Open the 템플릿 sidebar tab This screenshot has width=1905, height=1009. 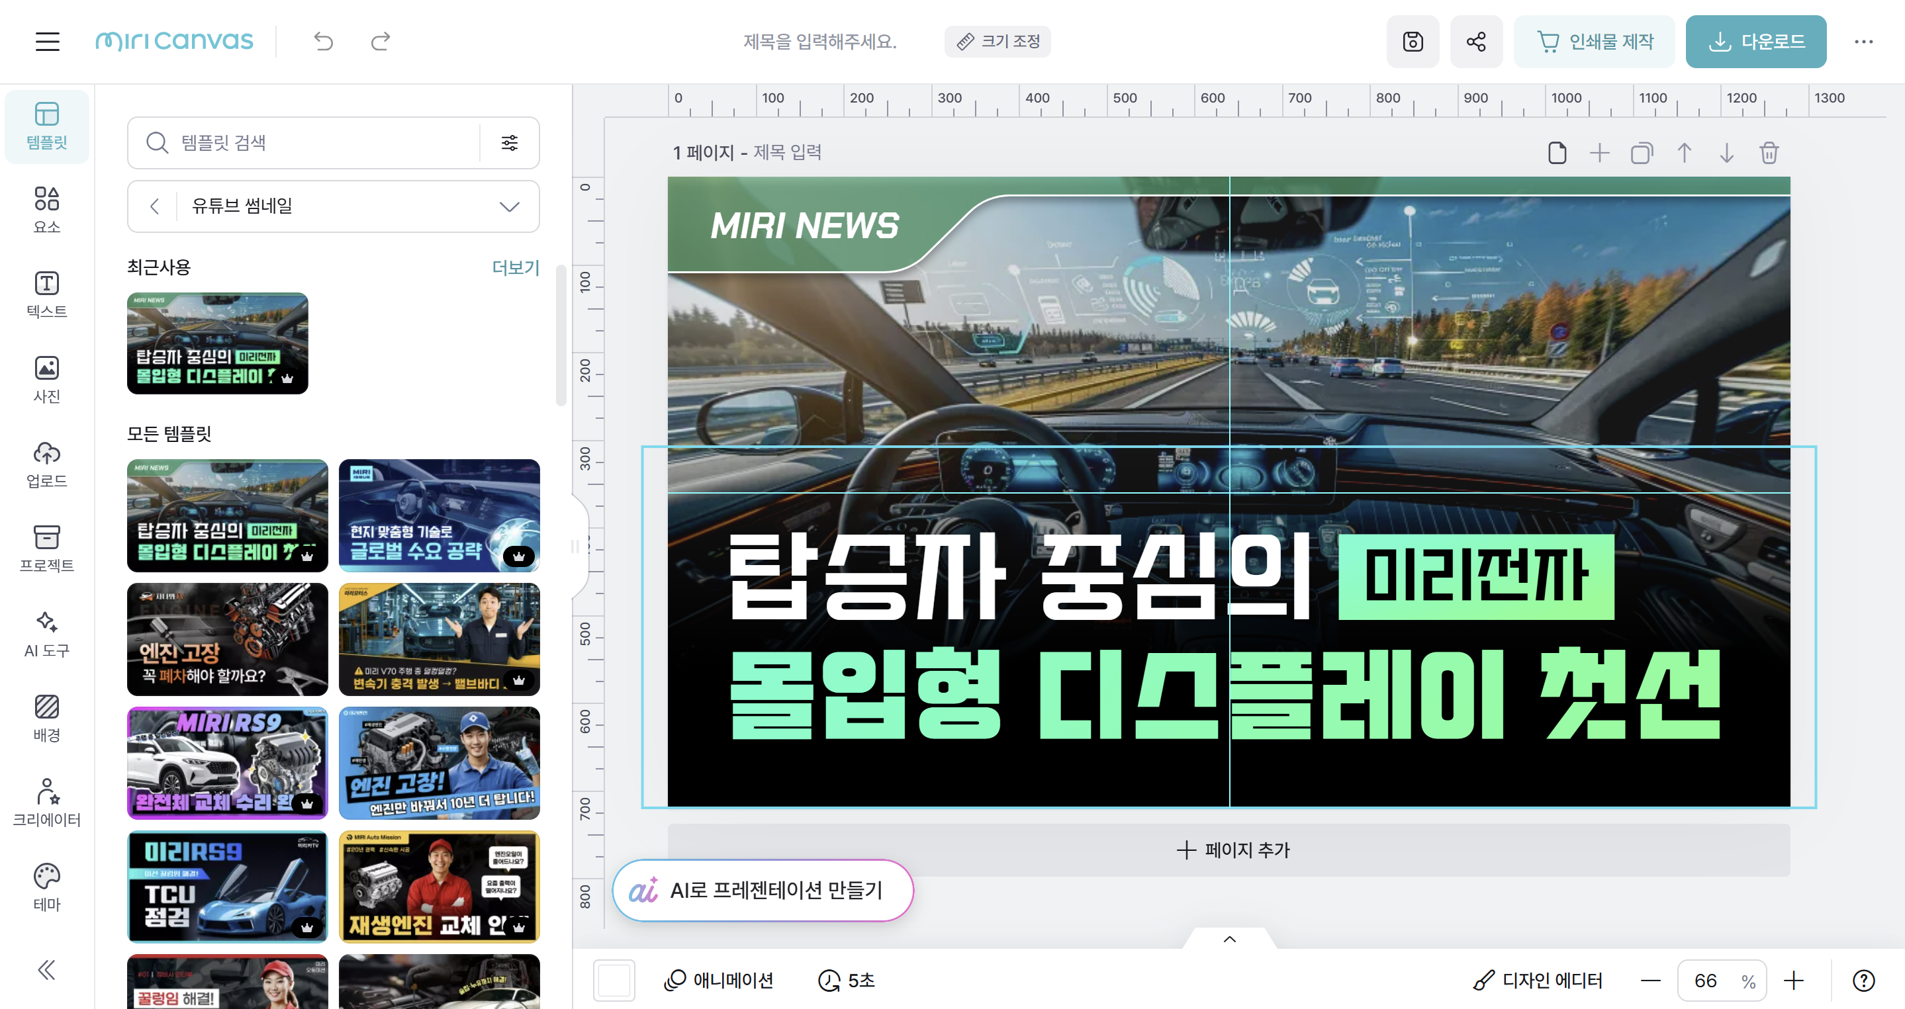click(46, 126)
